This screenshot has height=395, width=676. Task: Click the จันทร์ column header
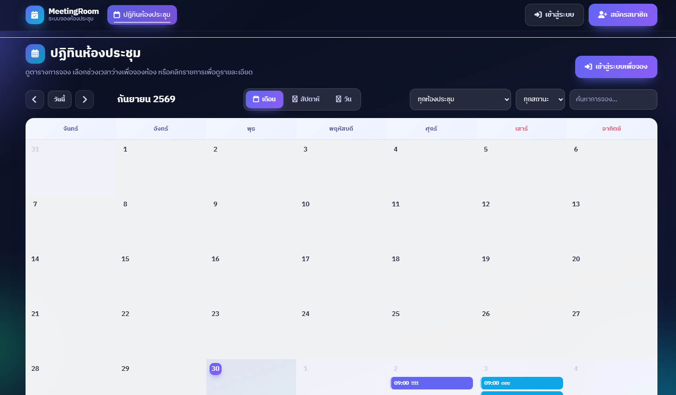pos(71,129)
